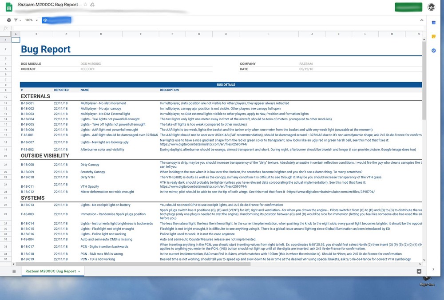Viewport: 444px width, 300px height.
Task: Open the all sheets list icon
Action: point(14,271)
